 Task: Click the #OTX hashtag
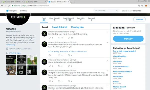pyautogui.click(x=51, y=52)
